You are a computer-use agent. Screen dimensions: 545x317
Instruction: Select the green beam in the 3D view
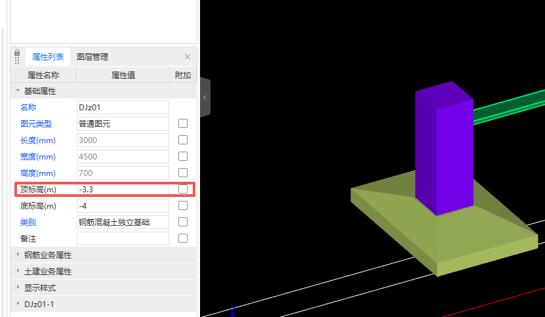coord(509,107)
